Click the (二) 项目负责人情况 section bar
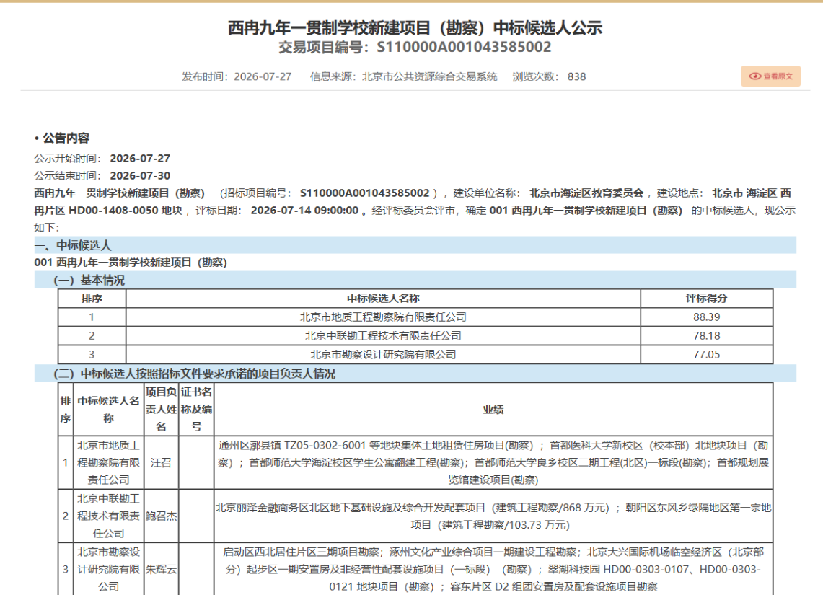Screen dimensions: 823x595 [x=415, y=373]
